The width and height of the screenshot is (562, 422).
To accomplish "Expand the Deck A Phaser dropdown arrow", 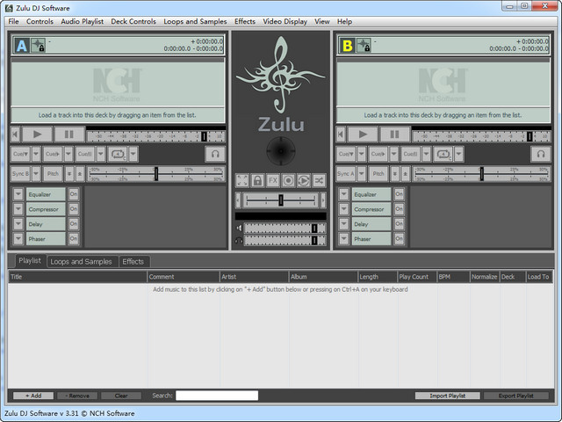I will [18, 238].
